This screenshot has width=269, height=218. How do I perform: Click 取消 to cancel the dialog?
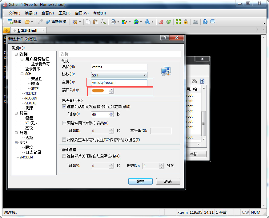pos(168,181)
